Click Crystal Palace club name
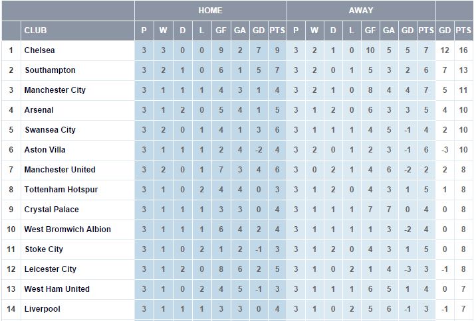 coord(52,210)
